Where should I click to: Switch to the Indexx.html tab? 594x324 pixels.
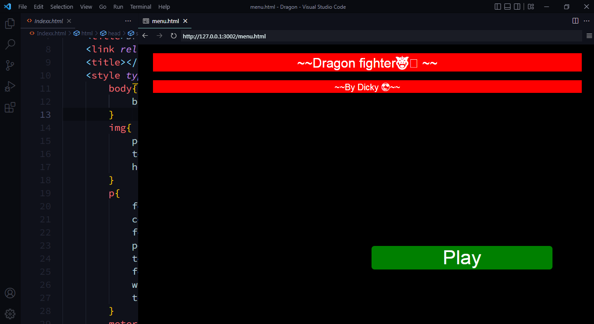[x=49, y=21]
